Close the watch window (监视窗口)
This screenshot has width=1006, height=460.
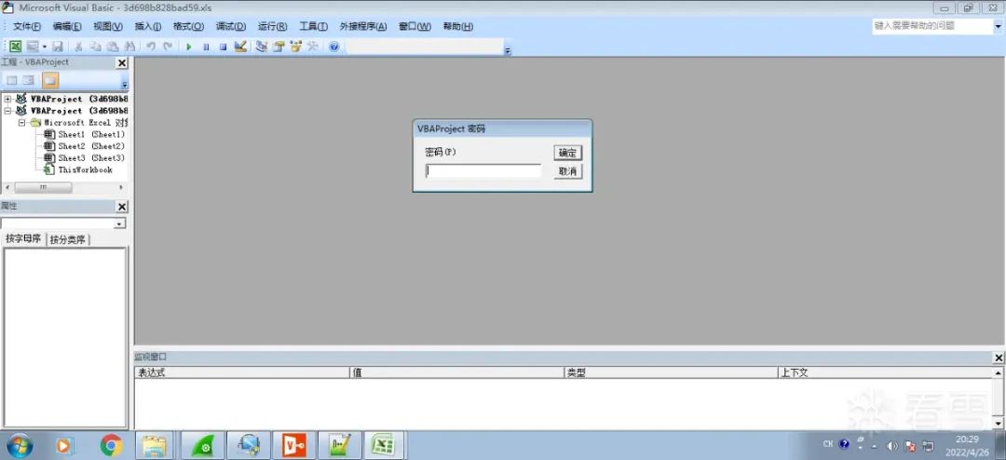(999, 358)
